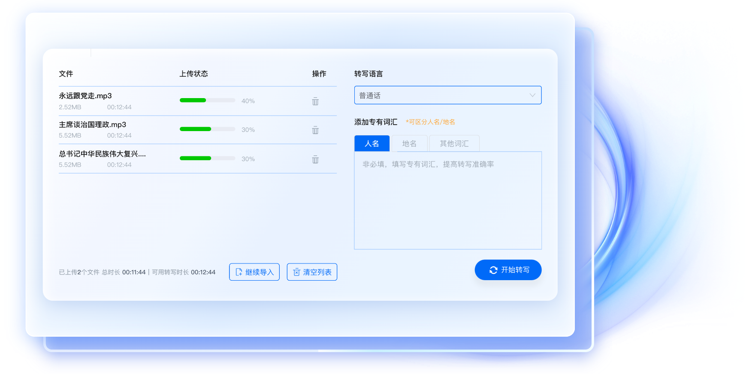This screenshot has height=374, width=749.
Task: Click the 文件 column header
Action: [66, 74]
